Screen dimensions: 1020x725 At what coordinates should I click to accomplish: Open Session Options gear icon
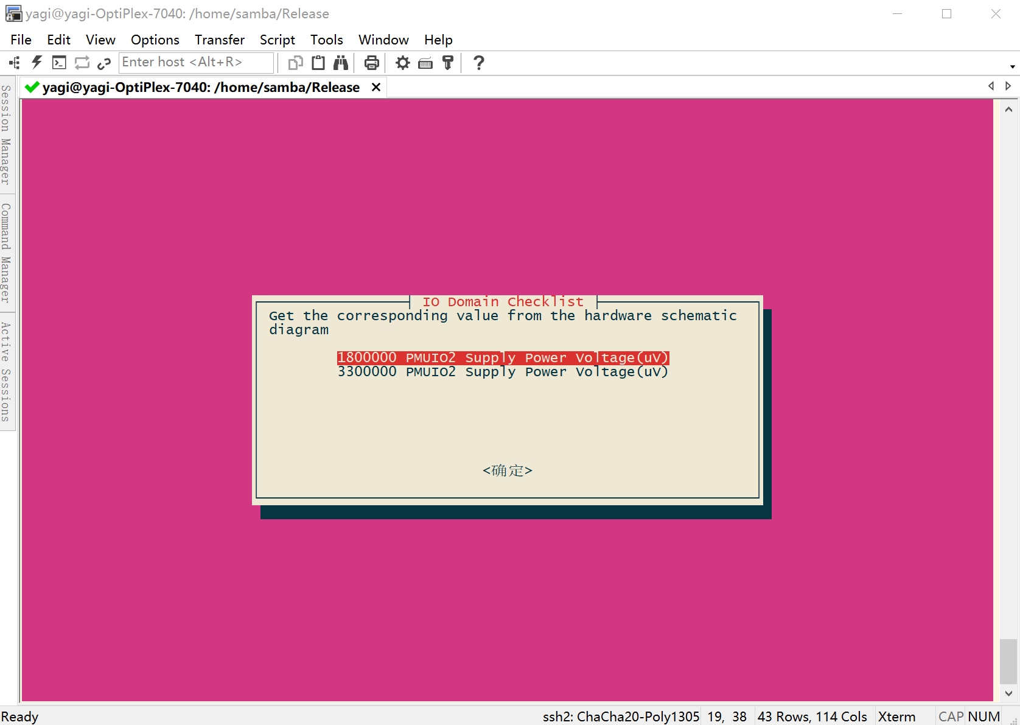tap(402, 63)
